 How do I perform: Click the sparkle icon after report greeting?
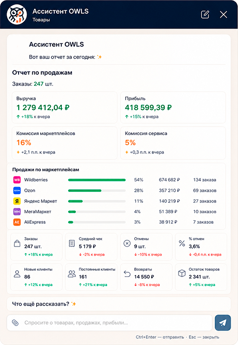(99, 57)
